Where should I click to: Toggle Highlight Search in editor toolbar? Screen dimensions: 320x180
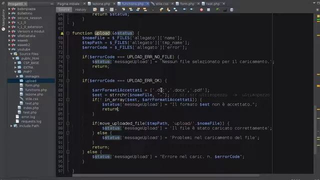point(145,9)
